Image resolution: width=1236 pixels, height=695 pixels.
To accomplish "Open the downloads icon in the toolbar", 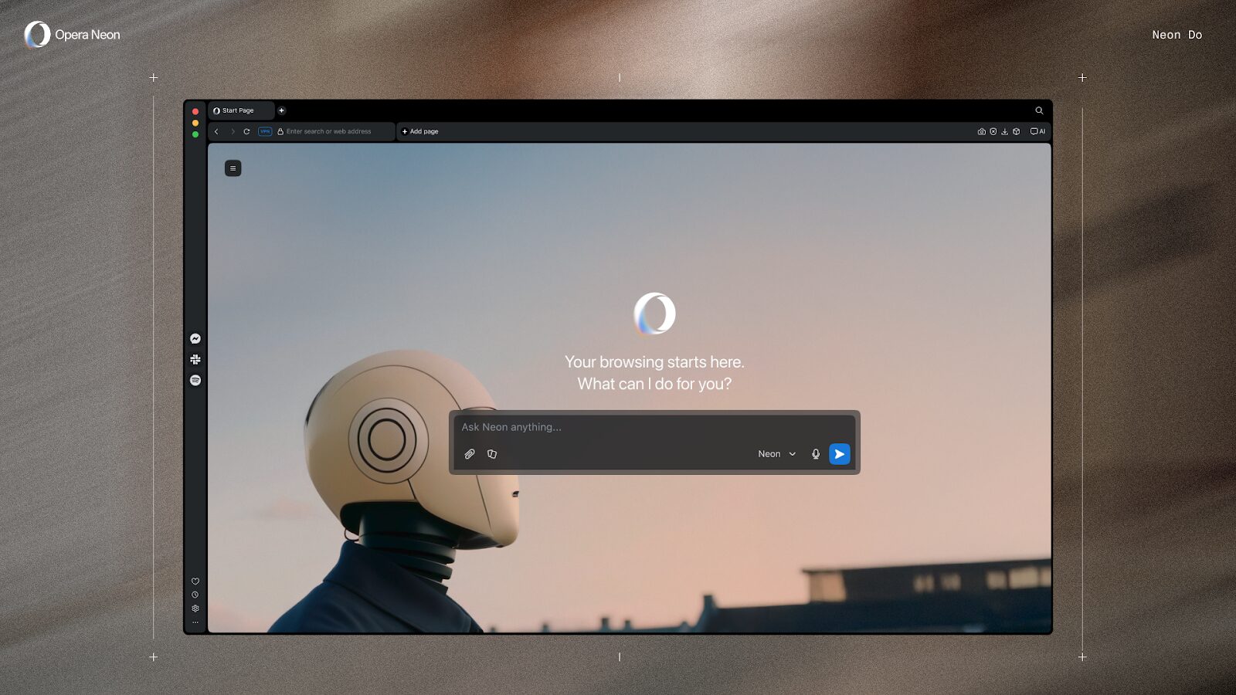I will tap(1004, 132).
